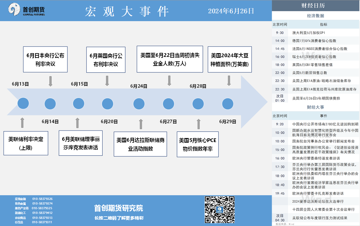The height and width of the screenshot is (226, 360).
Task: Click 法国6月INSEE消费者综合信心指数 row
Action: (316, 49)
